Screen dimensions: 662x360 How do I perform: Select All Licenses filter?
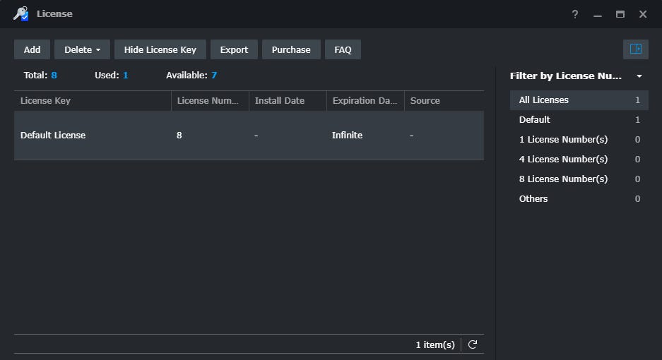click(579, 100)
